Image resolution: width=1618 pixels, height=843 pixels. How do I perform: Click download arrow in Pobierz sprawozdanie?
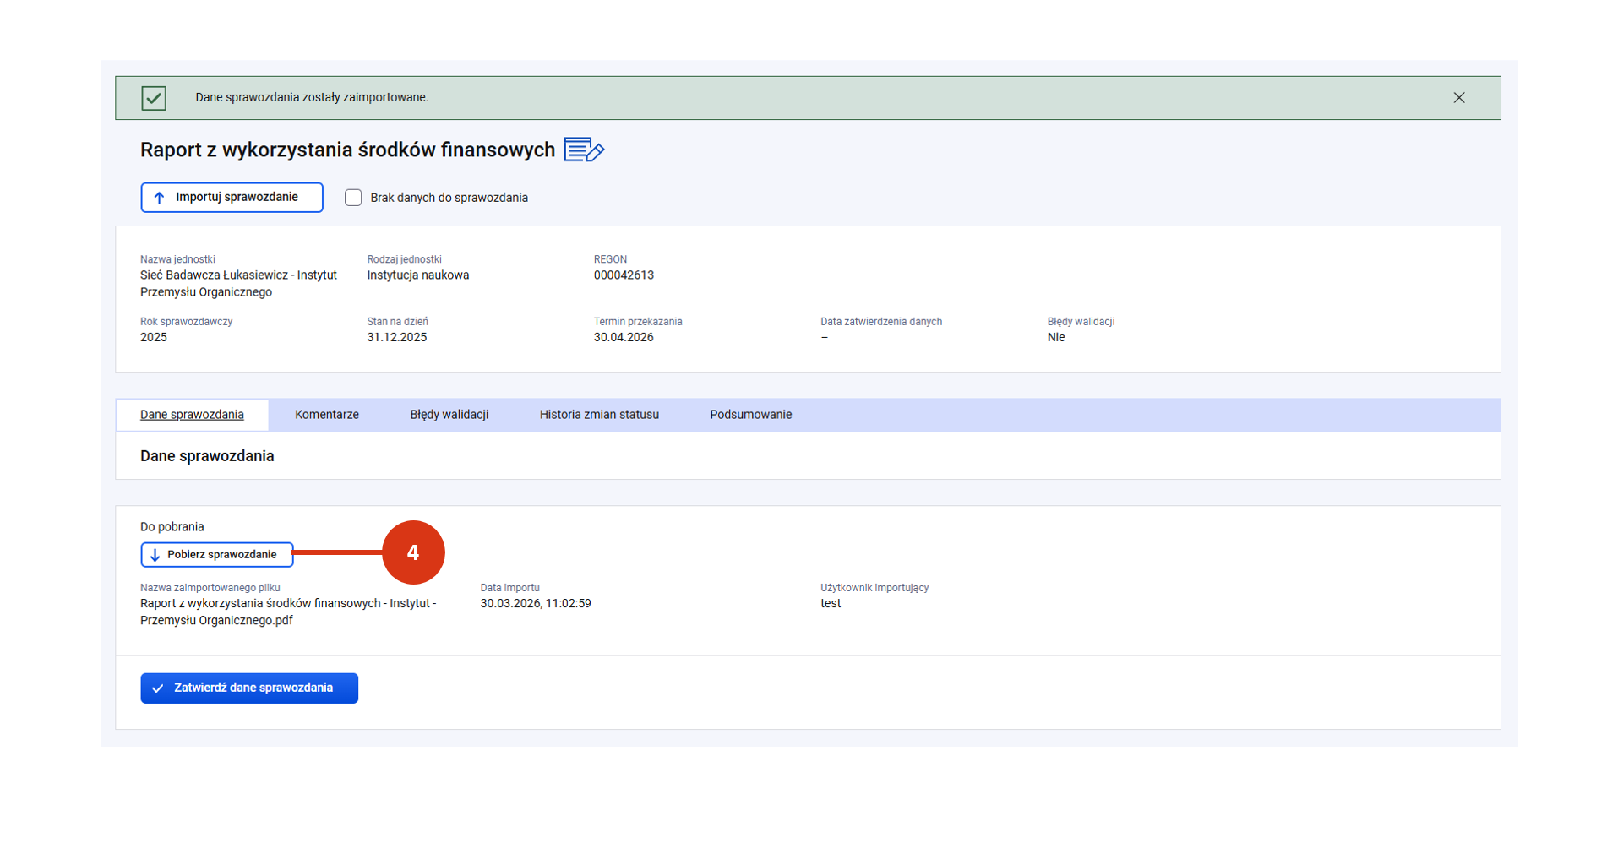(x=155, y=555)
